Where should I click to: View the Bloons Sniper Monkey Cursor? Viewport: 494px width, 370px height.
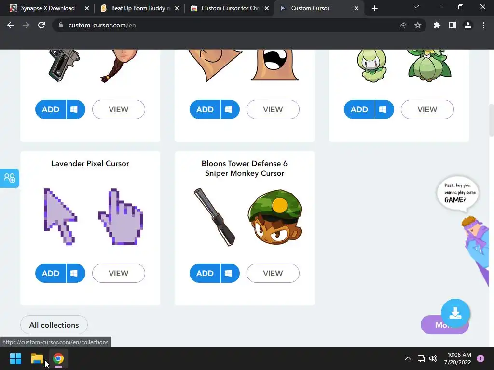coord(273,273)
